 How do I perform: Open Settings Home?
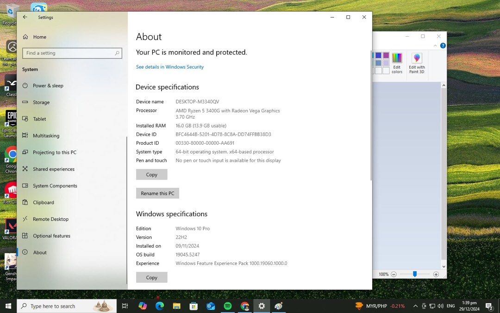pyautogui.click(x=34, y=37)
